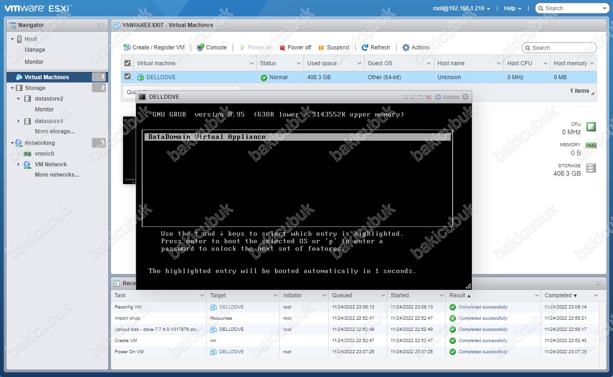Click the first console window size icon
Image resolution: width=613 pixels, height=377 pixels.
click(406, 97)
